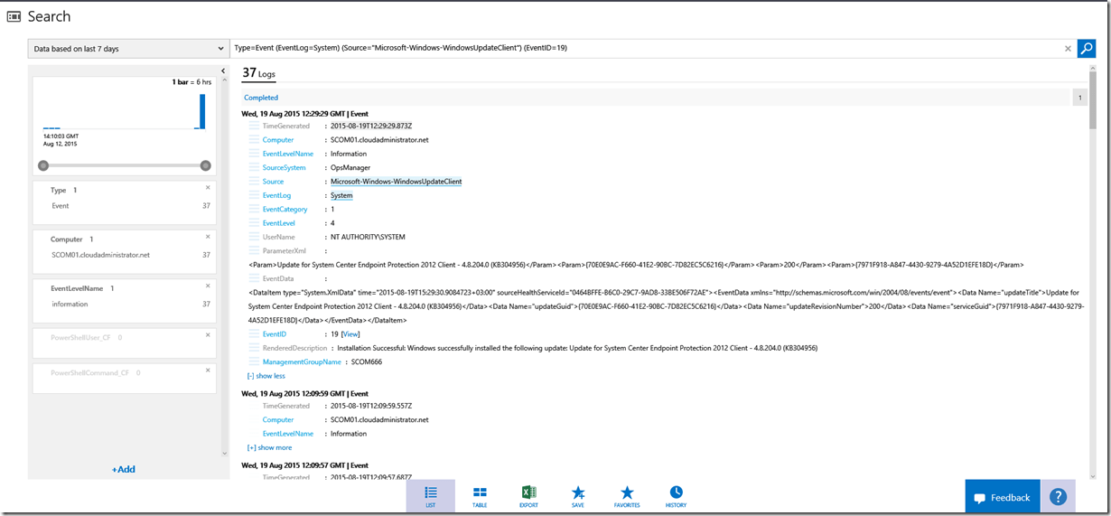Remove the Computer filter facet
This screenshot has width=1111, height=516.
[x=208, y=237]
